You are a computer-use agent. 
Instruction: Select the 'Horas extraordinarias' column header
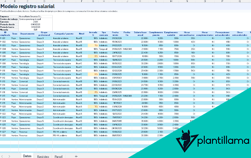tap(187, 34)
